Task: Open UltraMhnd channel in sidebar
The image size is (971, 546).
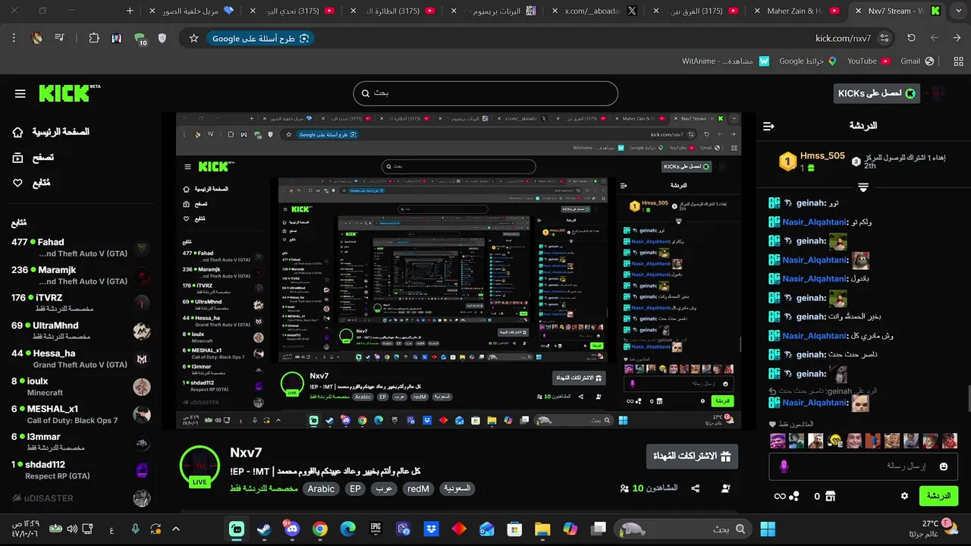Action: (x=80, y=331)
